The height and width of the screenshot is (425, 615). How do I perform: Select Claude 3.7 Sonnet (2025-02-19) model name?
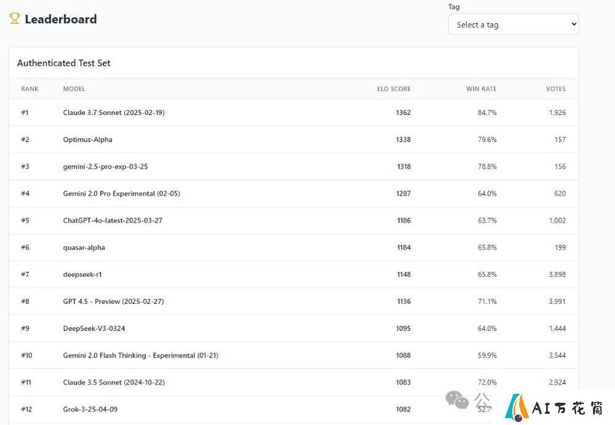point(114,113)
